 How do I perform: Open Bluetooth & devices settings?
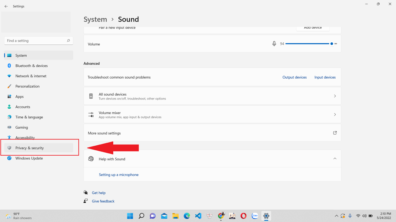(x=39, y=66)
